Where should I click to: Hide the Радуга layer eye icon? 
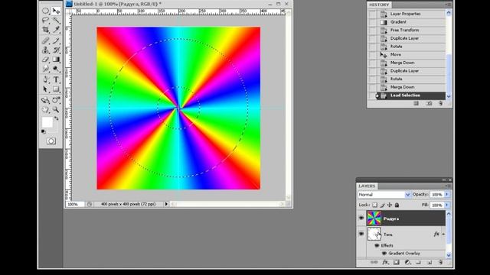click(361, 218)
